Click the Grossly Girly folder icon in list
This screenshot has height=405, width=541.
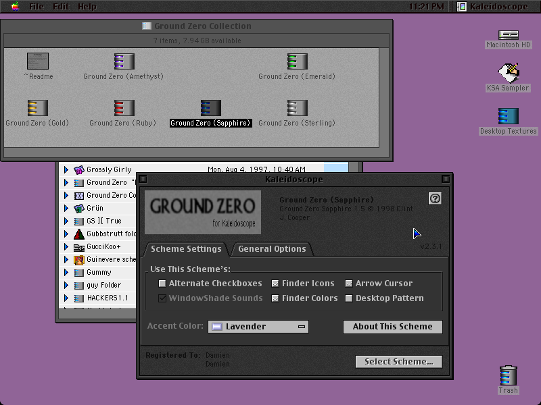pos(79,169)
